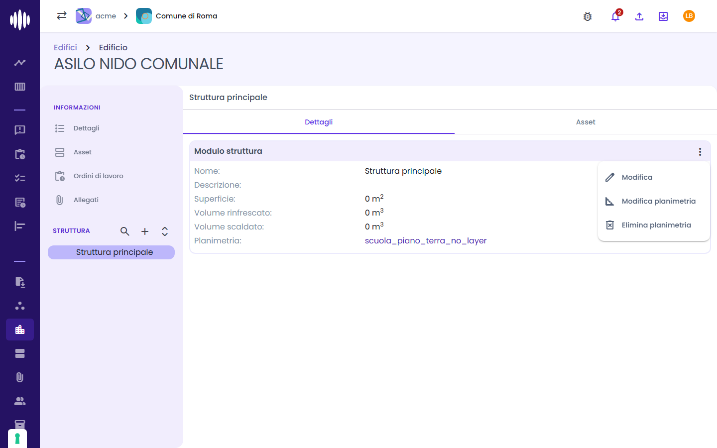Open the notifications bell

(x=615, y=16)
